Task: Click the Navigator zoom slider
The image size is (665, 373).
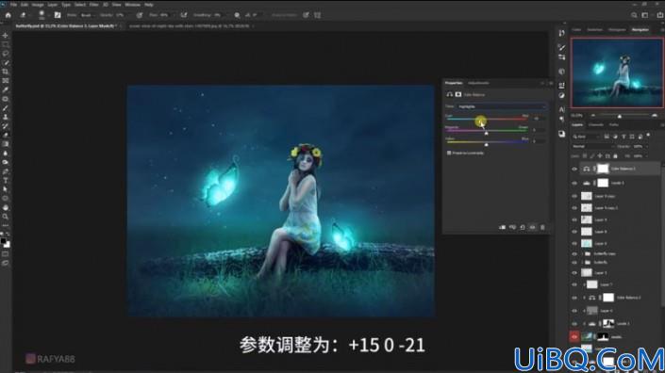Action: click(x=620, y=116)
